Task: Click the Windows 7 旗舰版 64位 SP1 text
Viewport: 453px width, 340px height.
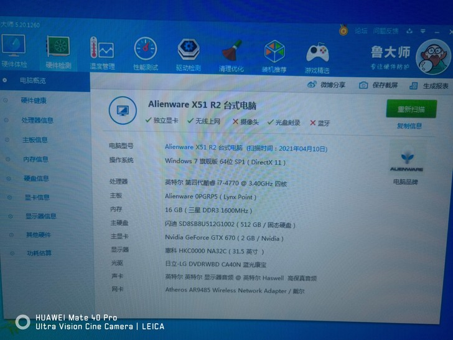Action: click(x=225, y=162)
